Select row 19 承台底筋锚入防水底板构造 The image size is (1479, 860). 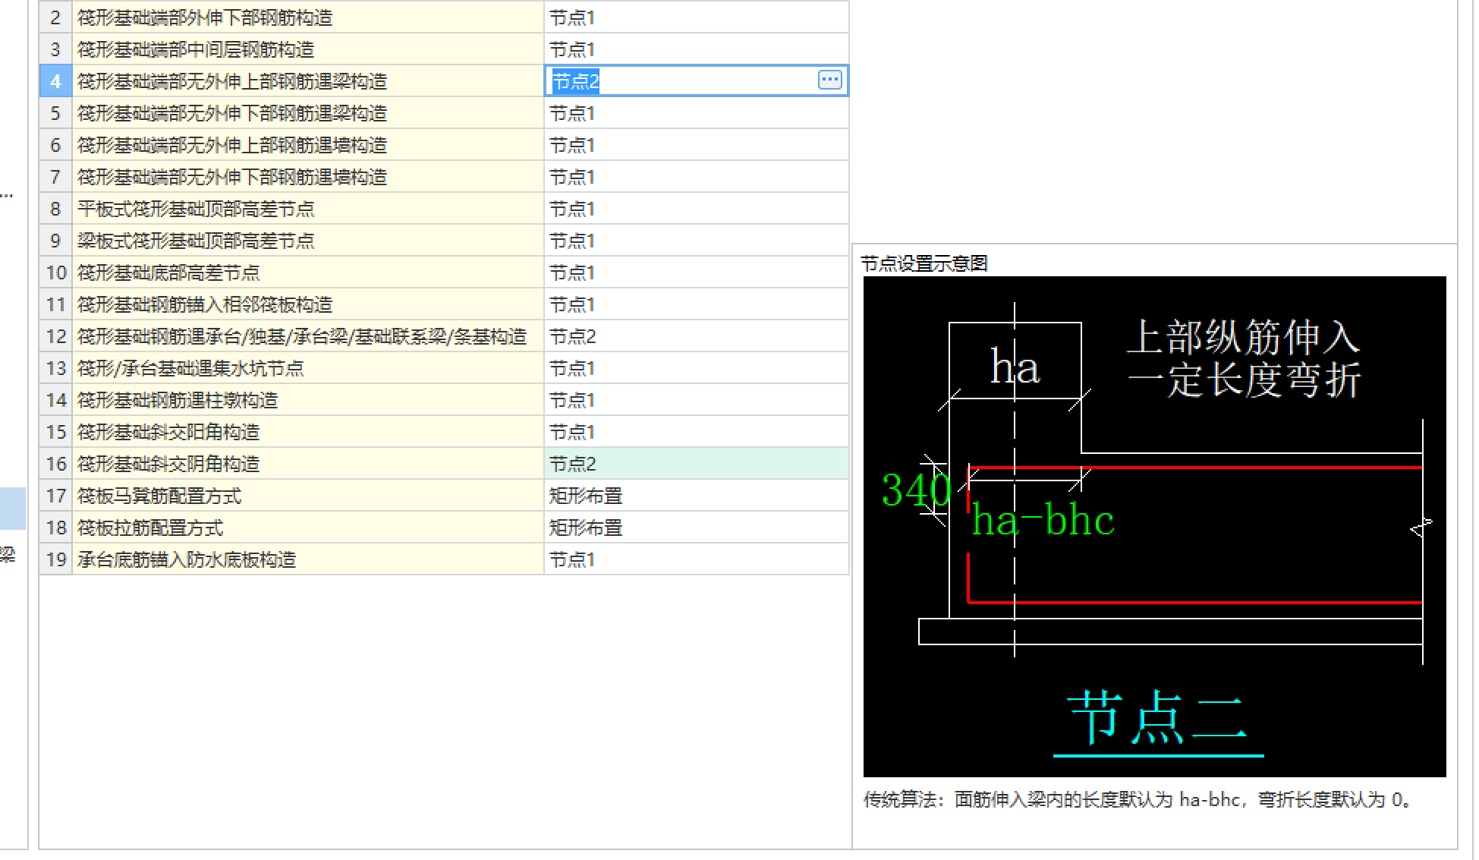(308, 559)
